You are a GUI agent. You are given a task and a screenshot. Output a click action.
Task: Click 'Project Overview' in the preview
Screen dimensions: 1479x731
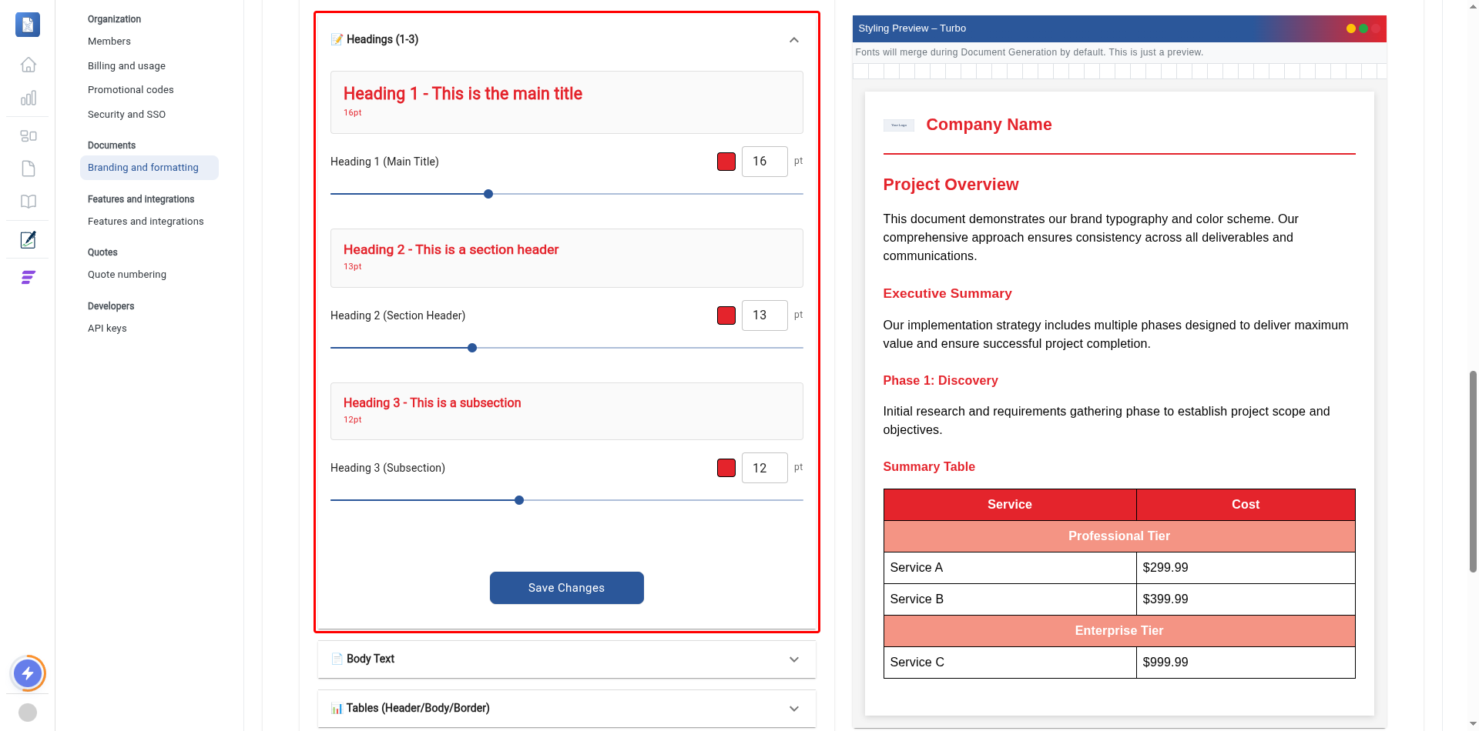coord(951,185)
